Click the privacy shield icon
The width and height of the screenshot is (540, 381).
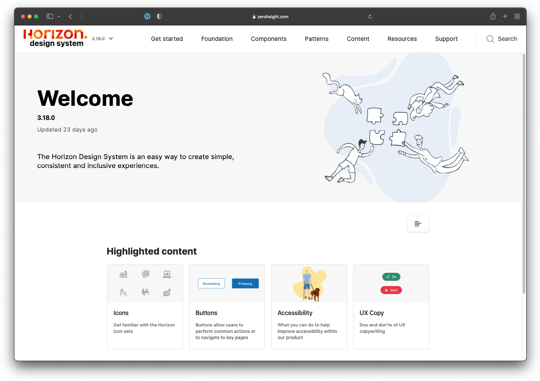[x=159, y=16]
